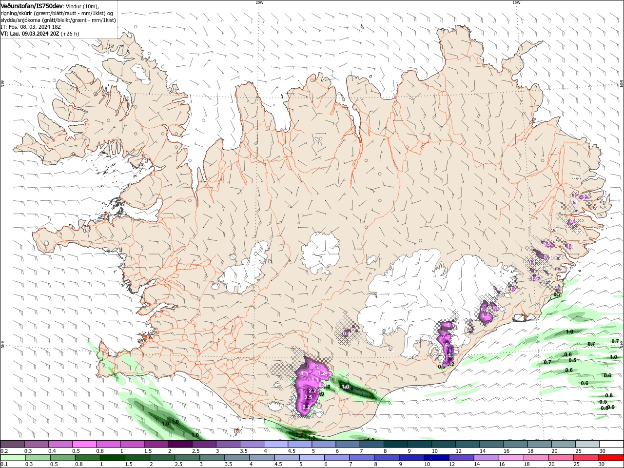Pick the darkest green rain-scale swatch at 1
The height and width of the screenshot is (468, 624).
point(113,458)
